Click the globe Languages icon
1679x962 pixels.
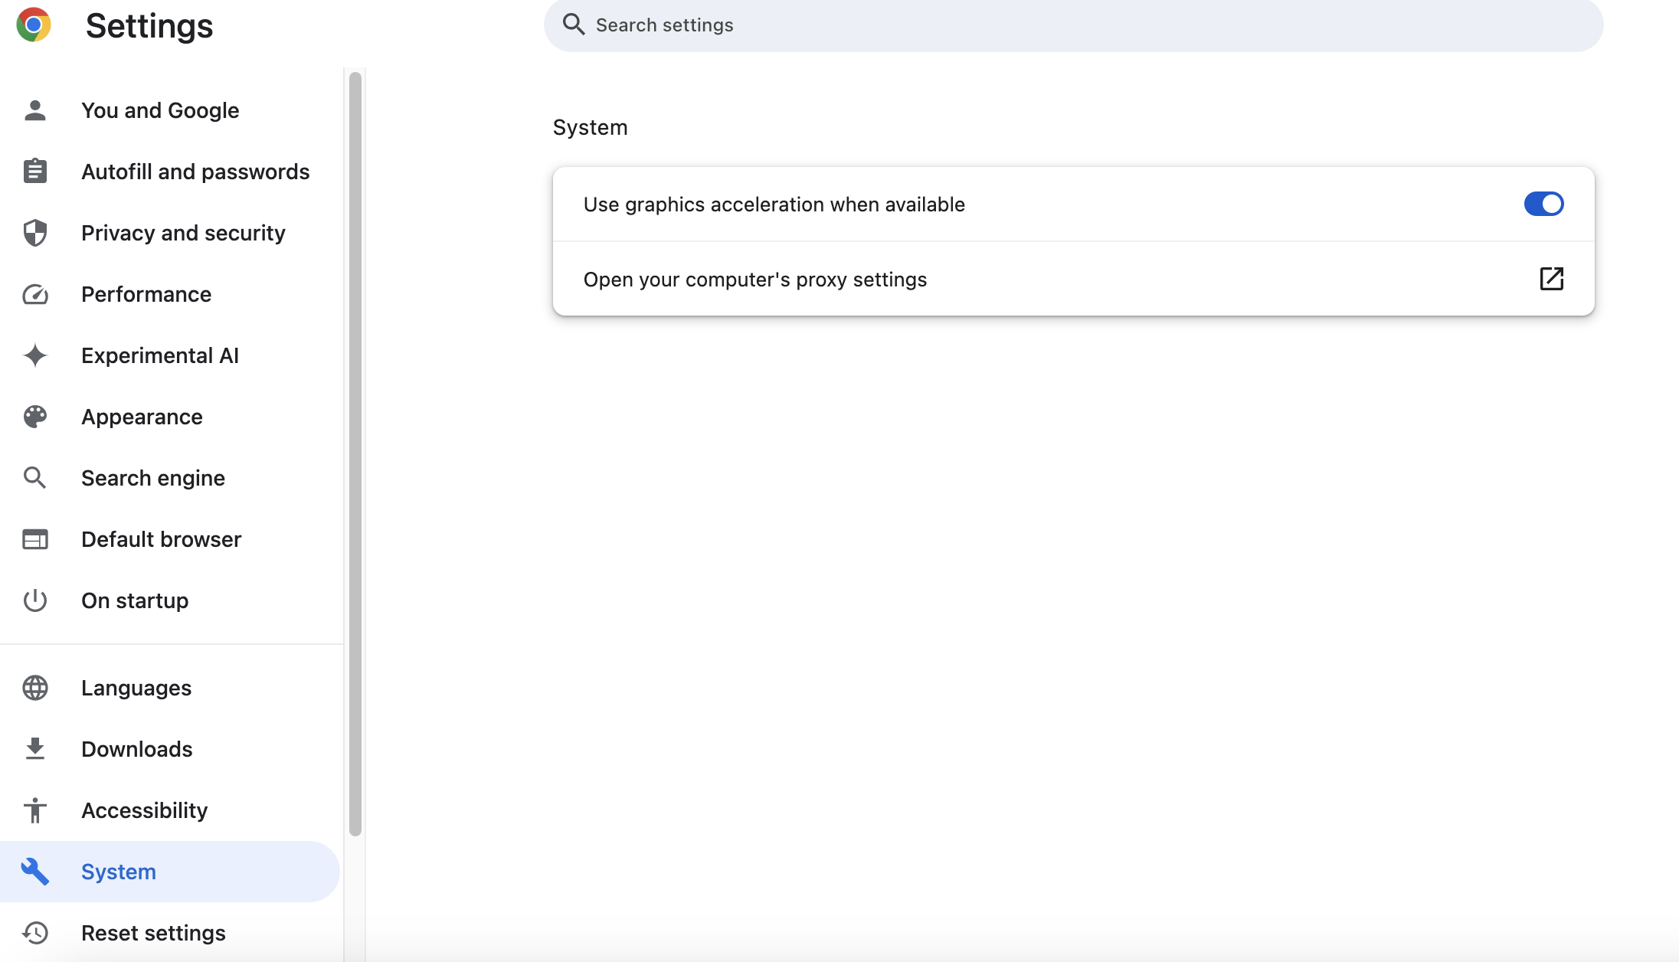coord(35,688)
